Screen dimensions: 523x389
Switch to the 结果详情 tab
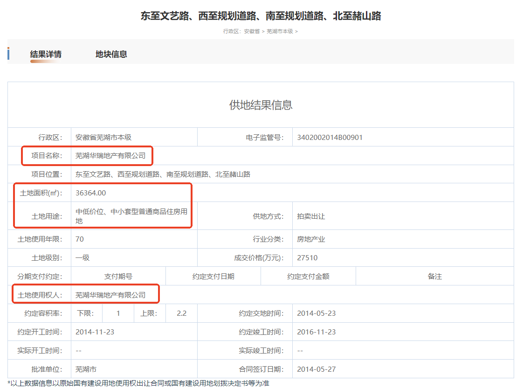[46, 54]
